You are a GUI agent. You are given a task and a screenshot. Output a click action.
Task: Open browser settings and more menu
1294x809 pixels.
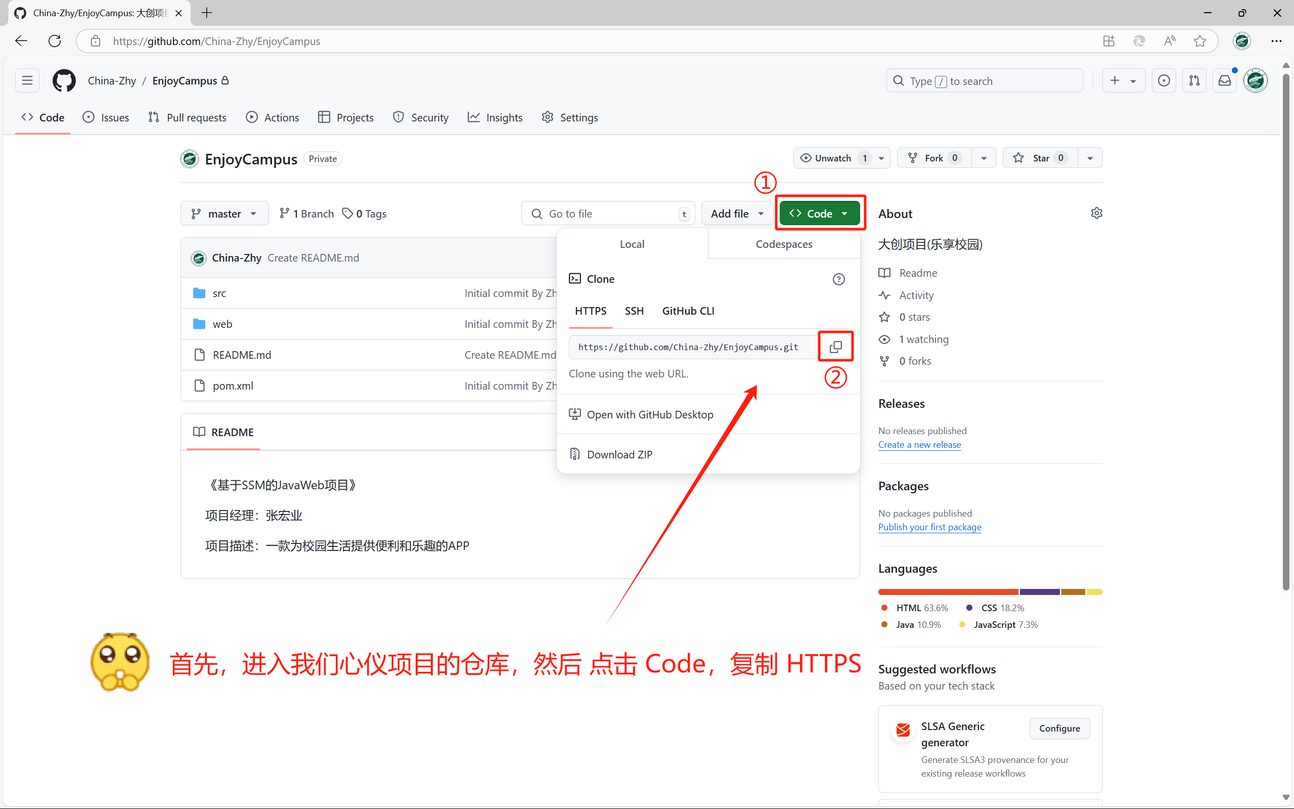[1276, 41]
